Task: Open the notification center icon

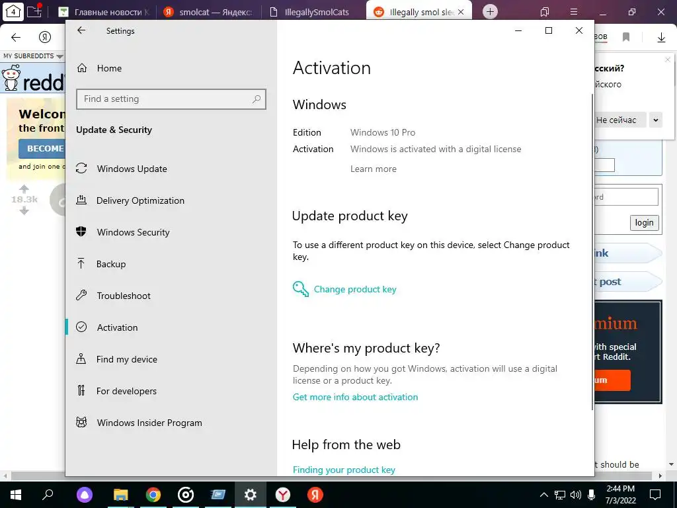Action: point(655,495)
